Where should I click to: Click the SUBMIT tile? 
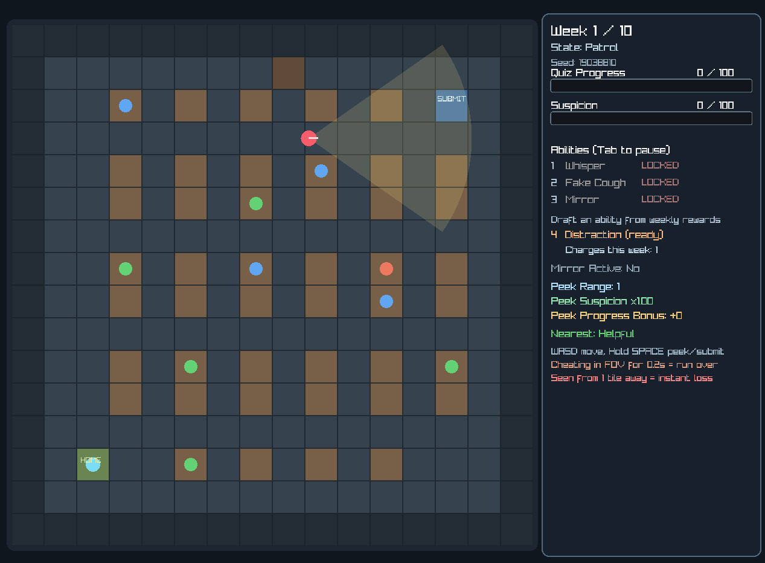click(x=452, y=106)
